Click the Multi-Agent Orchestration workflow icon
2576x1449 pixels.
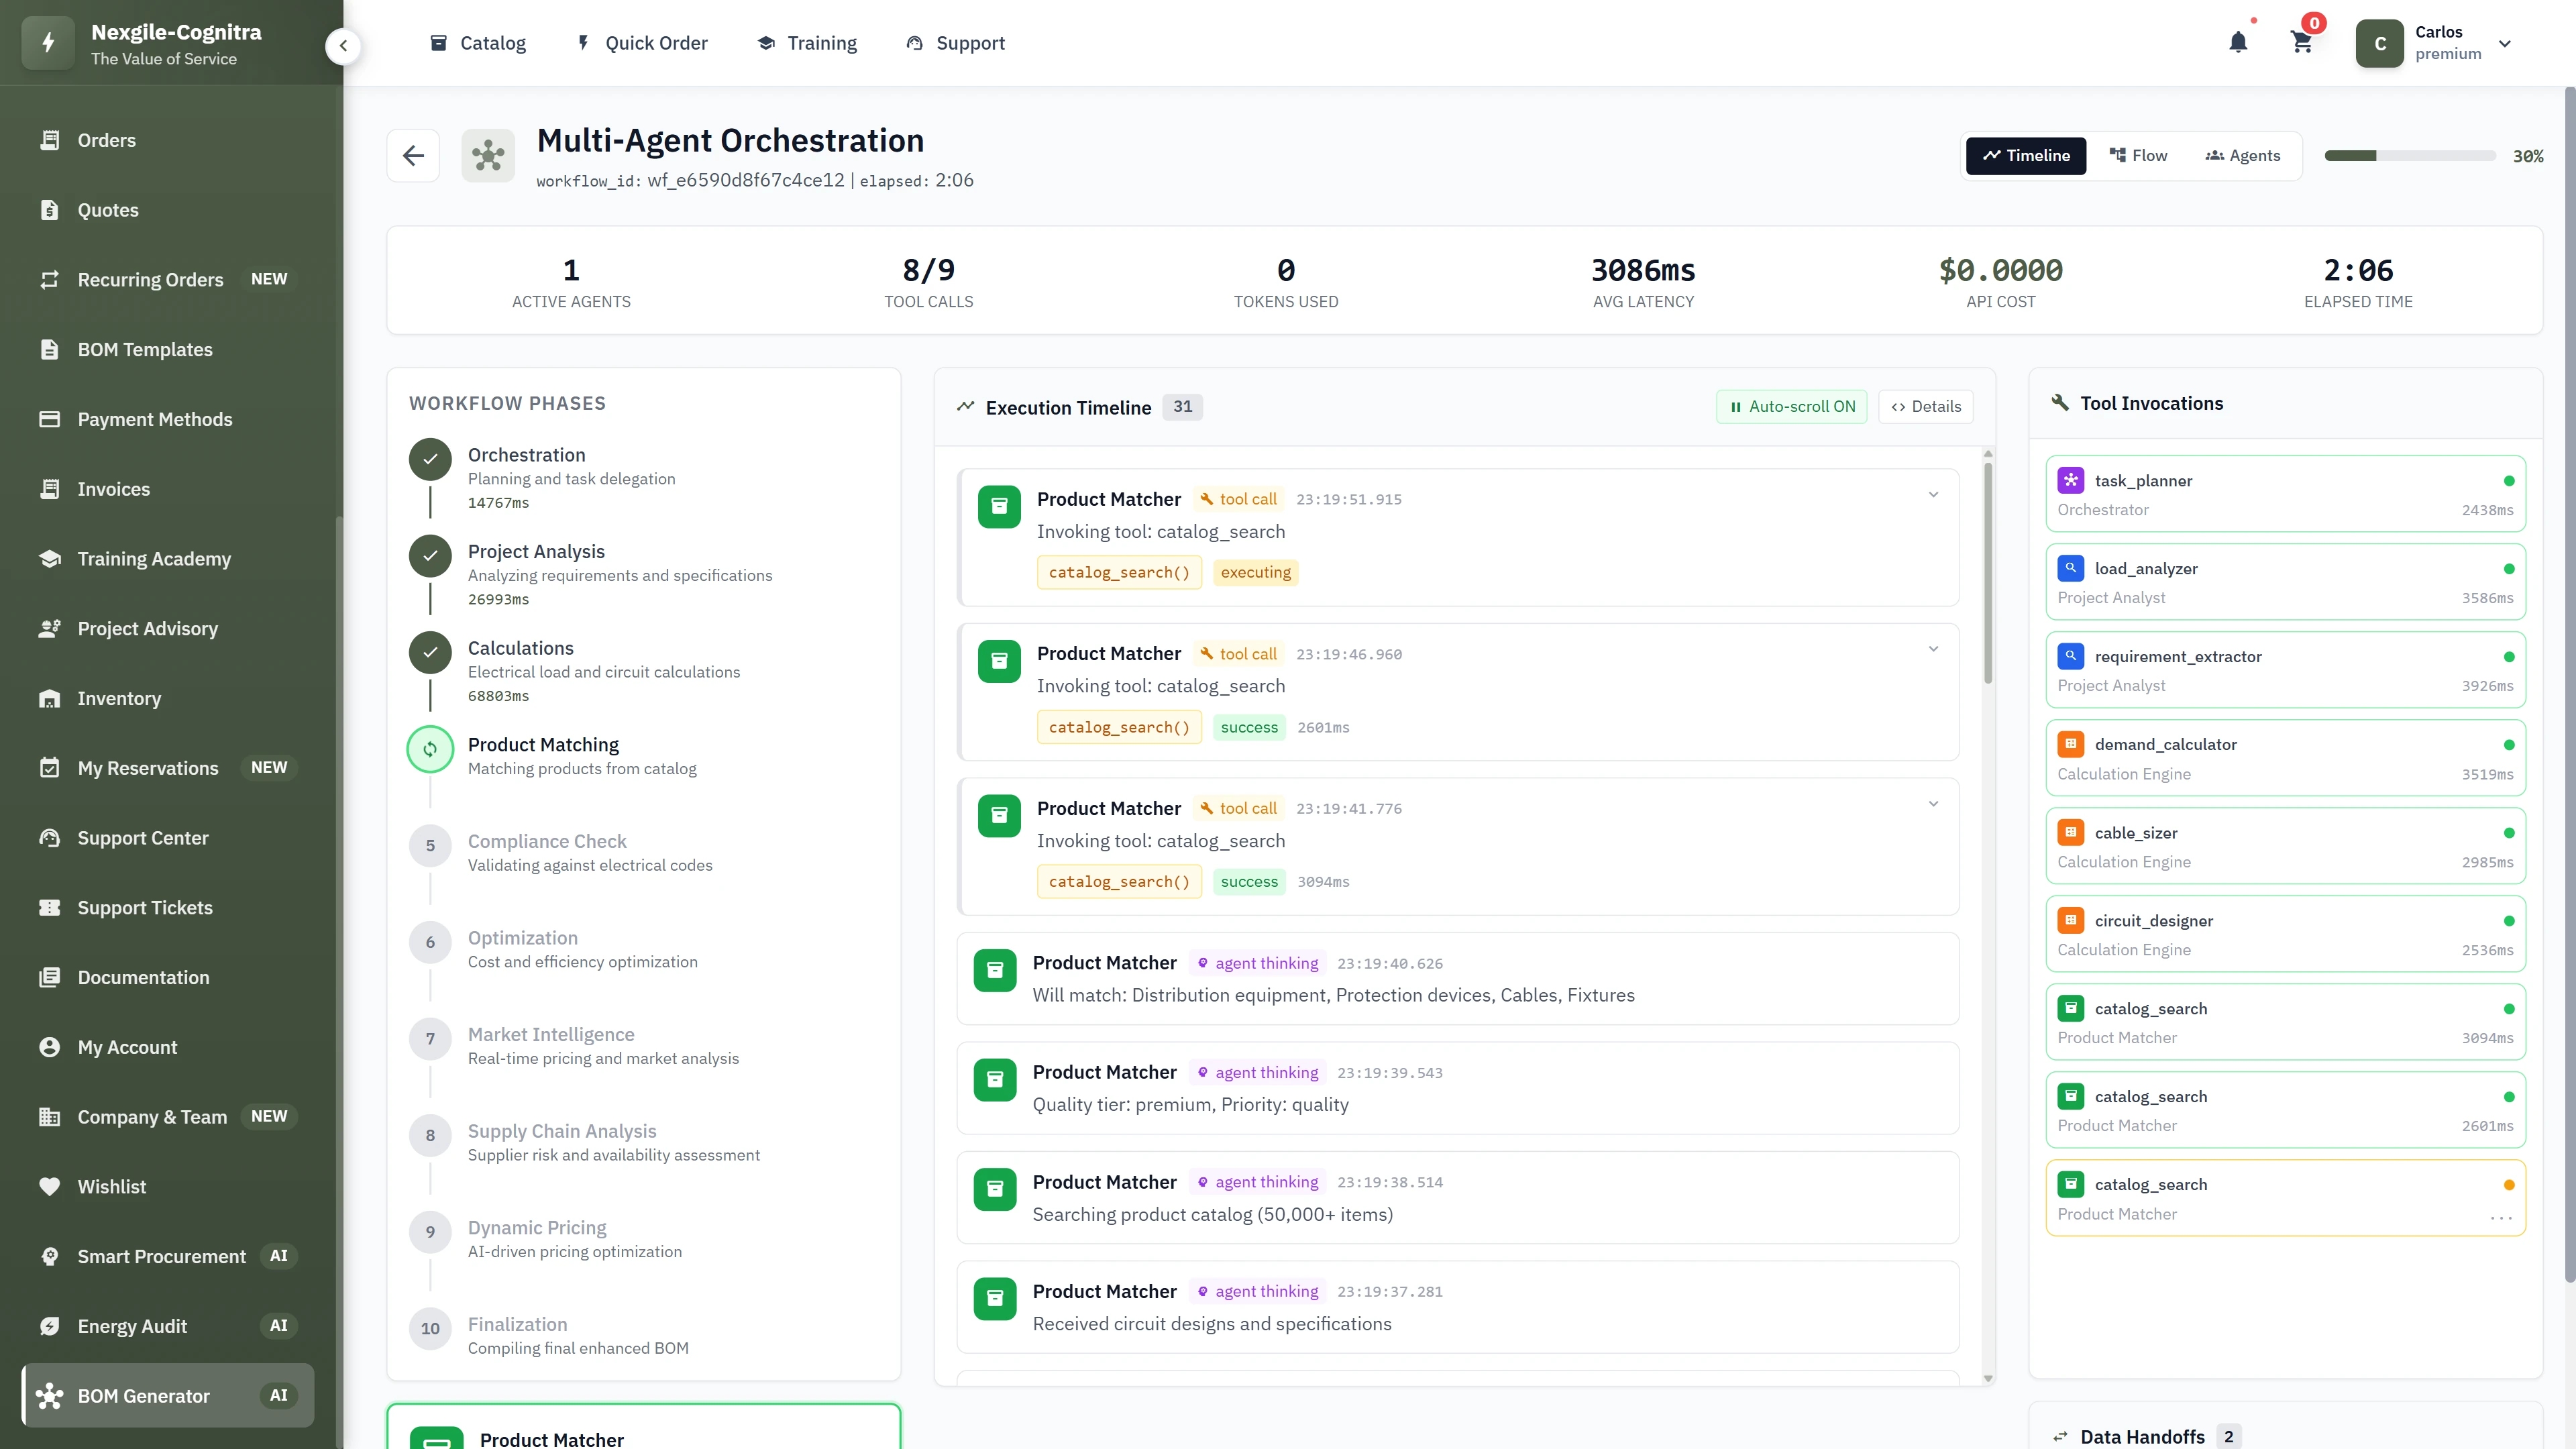489,155
